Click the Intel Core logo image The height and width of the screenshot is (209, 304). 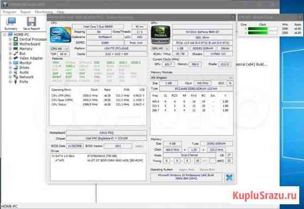click(x=60, y=35)
